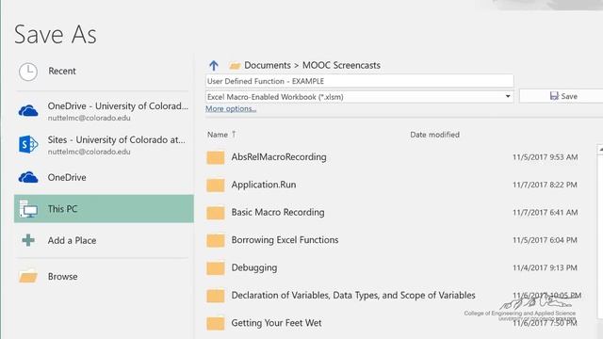Click the Application.Run folder icon

(x=216, y=185)
